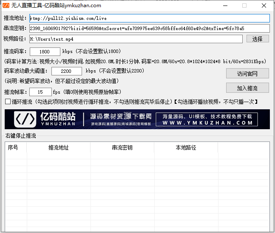This screenshot has width=275, height=233.
Task: Focus the 推流地址 rtmp address field
Action: tap(150, 18)
